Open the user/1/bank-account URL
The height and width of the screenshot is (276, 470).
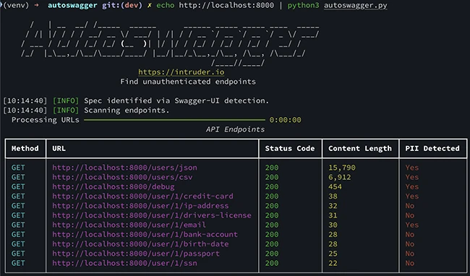145,235
